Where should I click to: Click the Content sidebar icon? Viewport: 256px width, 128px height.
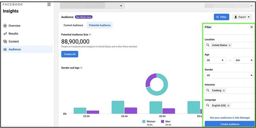(5, 42)
